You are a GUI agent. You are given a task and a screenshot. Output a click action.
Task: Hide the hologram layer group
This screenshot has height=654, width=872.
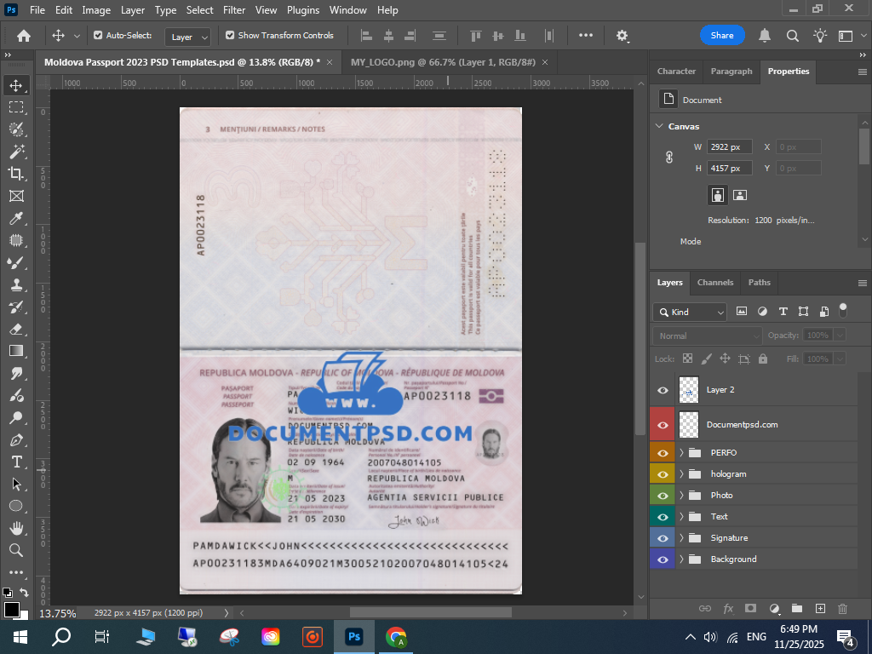pos(663,473)
